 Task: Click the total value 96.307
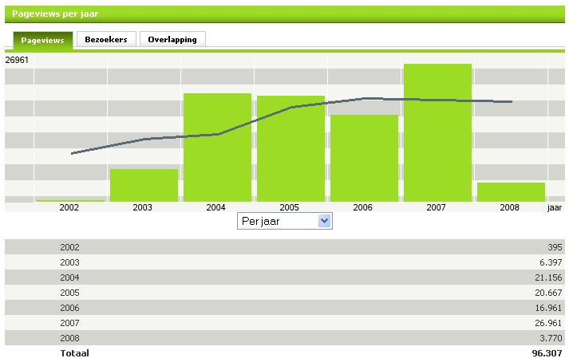point(545,353)
